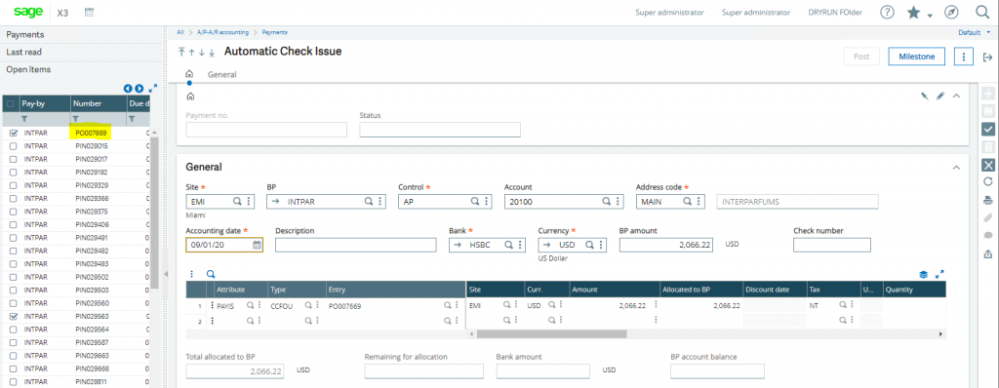Check the PIN029017 row checkbox
Viewport: 999px width, 388px height.
(x=14, y=159)
